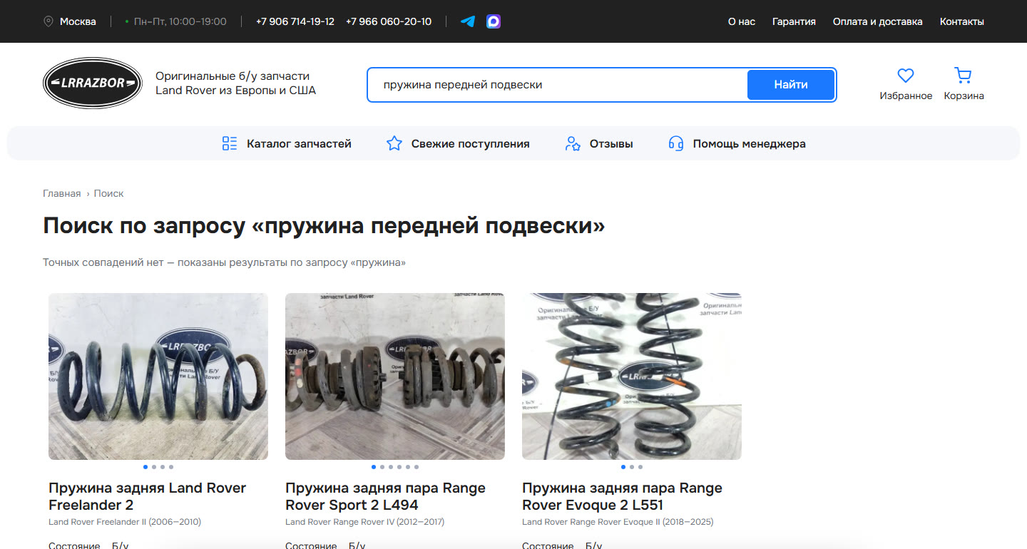1027x549 pixels.
Task: Open the shopping cart icon
Action: click(x=964, y=76)
